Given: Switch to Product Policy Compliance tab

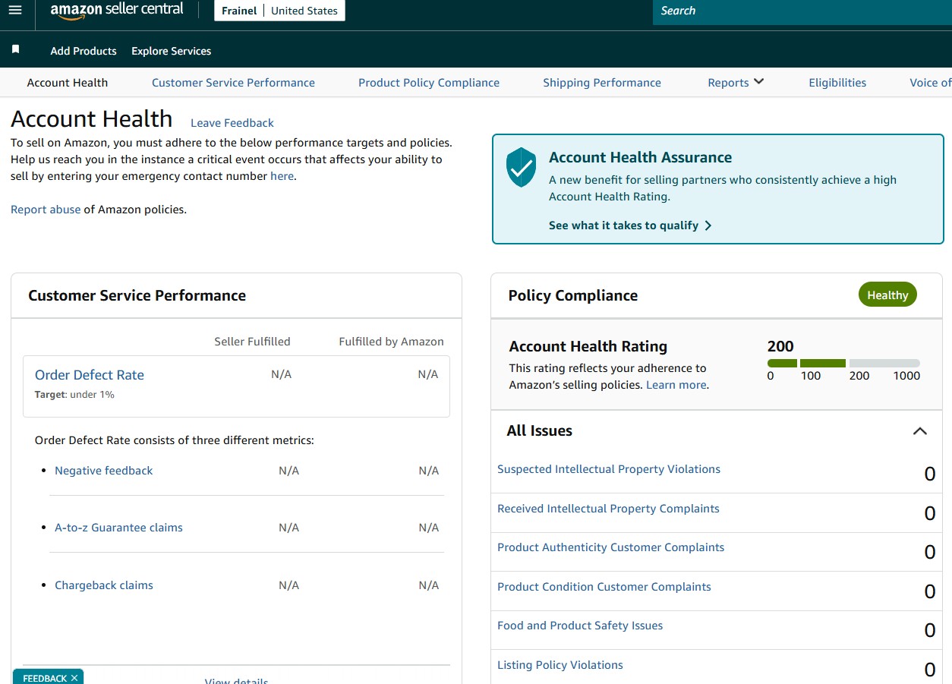Looking at the screenshot, I should point(429,83).
